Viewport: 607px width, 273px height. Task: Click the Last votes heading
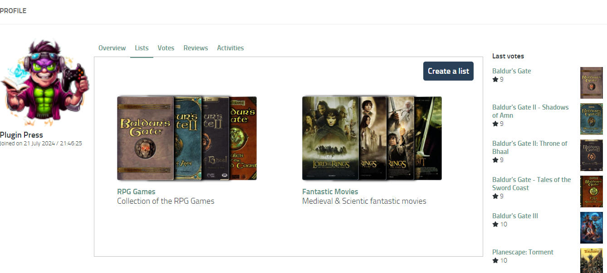coord(508,56)
